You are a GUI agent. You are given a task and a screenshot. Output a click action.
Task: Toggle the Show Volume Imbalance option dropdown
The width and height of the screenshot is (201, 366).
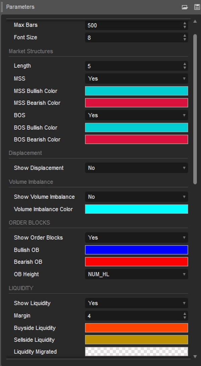tap(136, 197)
